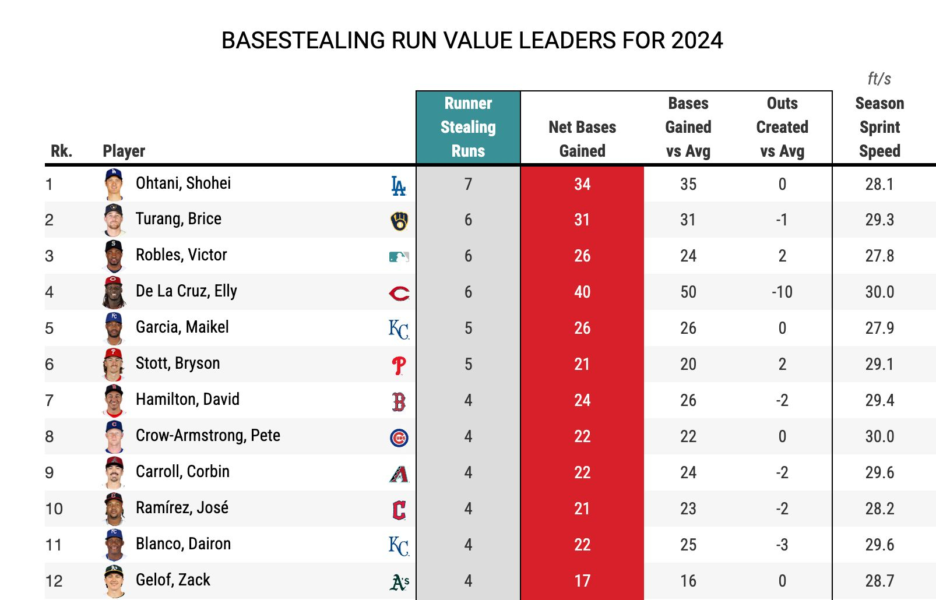Screen dimensions: 936x600
Task: Click the Diamondbacks logo beside Carroll
Action: click(399, 474)
